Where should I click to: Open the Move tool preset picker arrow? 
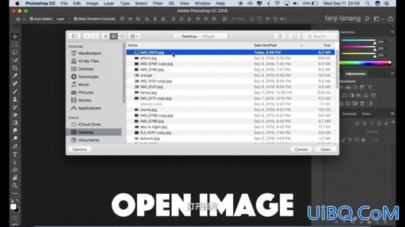click(x=24, y=19)
